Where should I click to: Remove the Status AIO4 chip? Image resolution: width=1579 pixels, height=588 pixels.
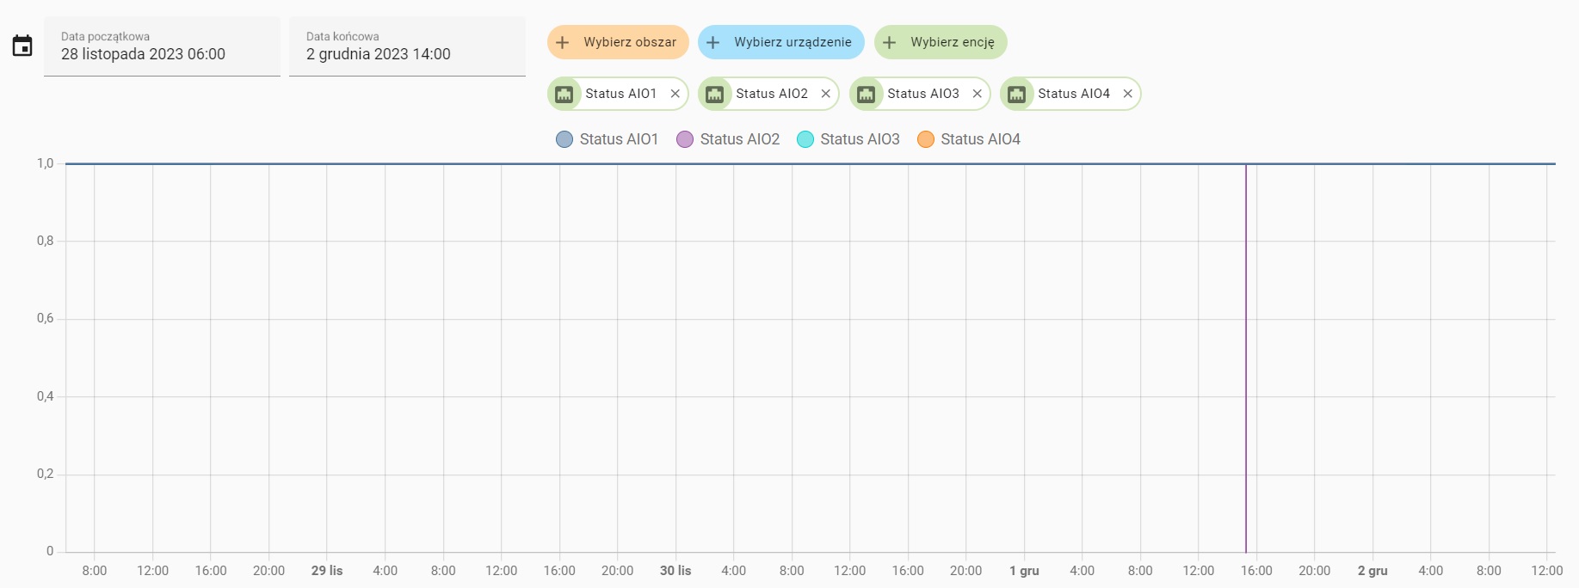1128,95
